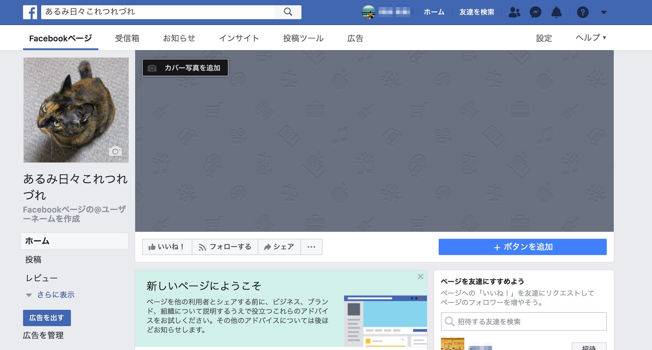Click the page title あるみ日々これつれづれ
This screenshot has height=350, width=652.
[76, 187]
